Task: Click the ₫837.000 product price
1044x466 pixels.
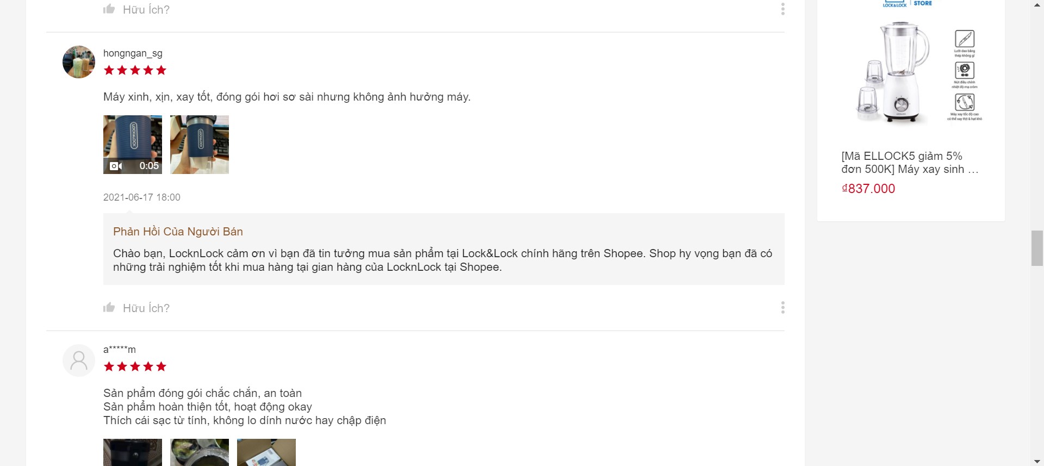Action: tap(868, 189)
